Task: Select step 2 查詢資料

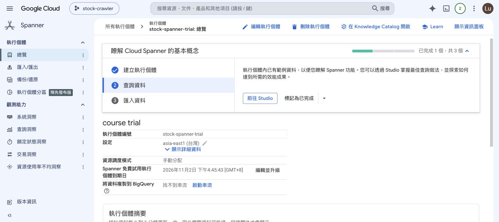Action: (x=168, y=85)
